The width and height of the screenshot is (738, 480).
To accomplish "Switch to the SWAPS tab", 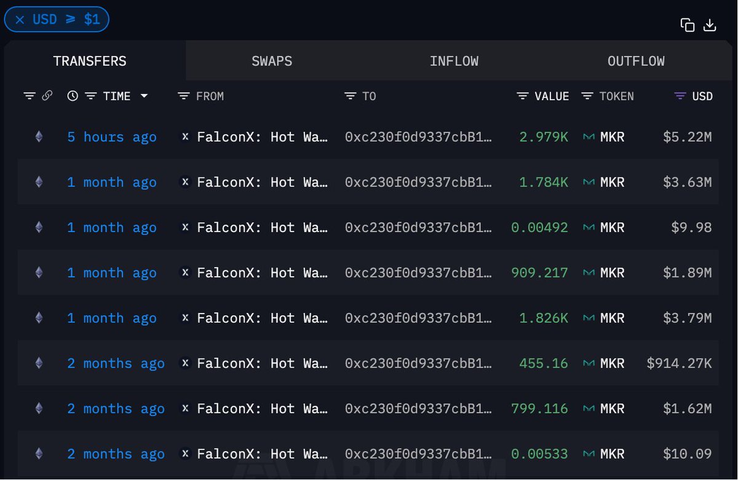I will pyautogui.click(x=272, y=61).
